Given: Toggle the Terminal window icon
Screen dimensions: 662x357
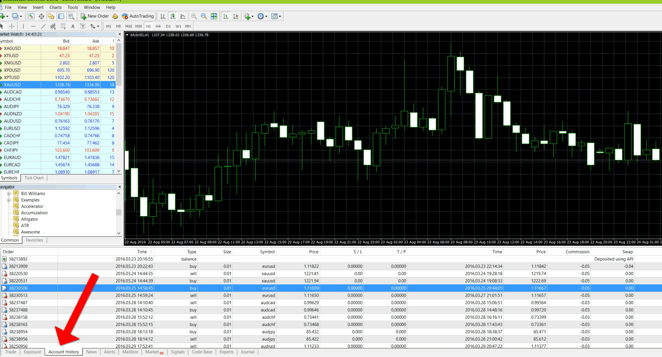Looking at the screenshot, I should tap(61, 16).
